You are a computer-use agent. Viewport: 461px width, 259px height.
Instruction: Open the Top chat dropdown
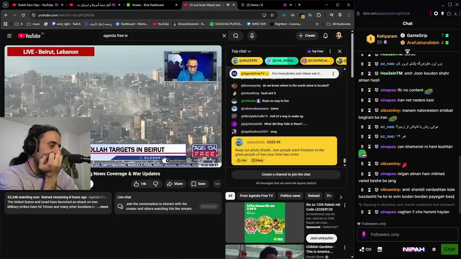[241, 51]
